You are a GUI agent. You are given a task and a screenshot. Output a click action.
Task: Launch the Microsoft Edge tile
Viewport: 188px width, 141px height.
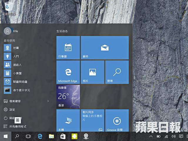(68, 72)
